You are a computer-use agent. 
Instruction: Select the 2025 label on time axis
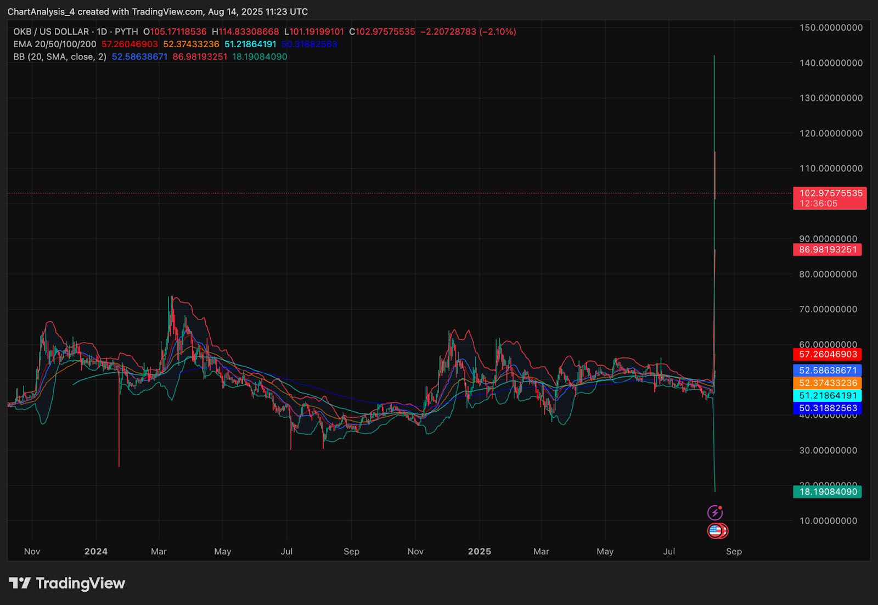pyautogui.click(x=479, y=551)
